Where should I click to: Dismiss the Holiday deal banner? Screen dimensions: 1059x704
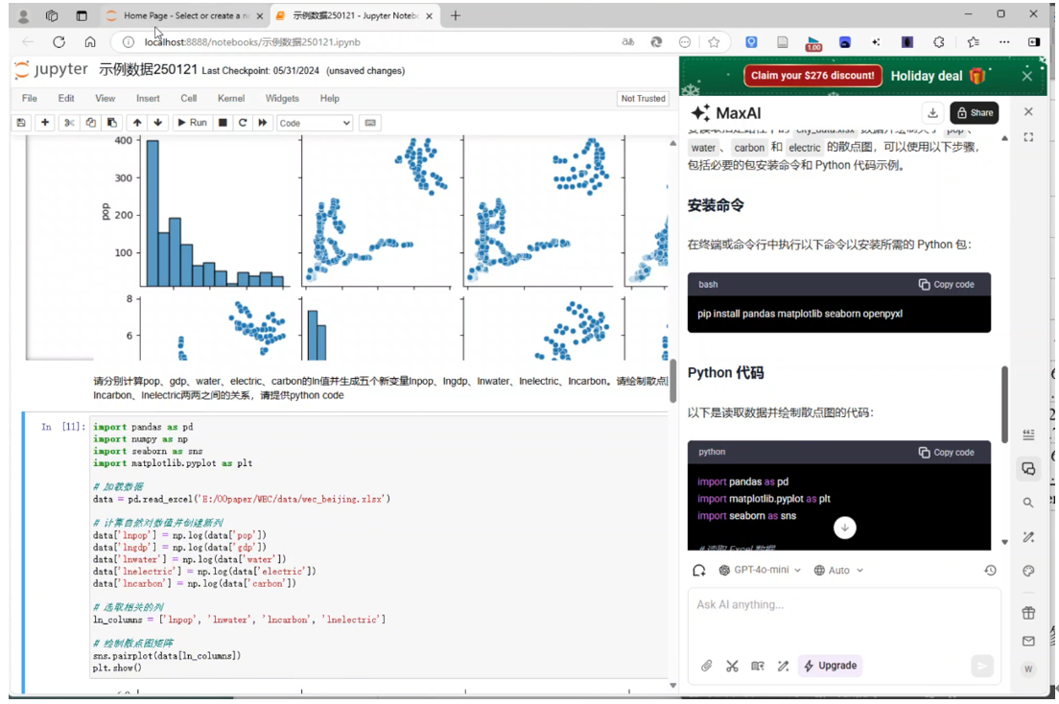[x=1026, y=76]
